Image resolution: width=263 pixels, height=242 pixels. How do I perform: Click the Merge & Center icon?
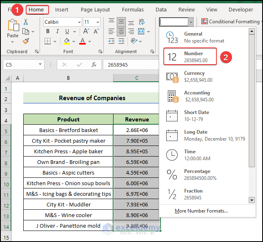141,31
